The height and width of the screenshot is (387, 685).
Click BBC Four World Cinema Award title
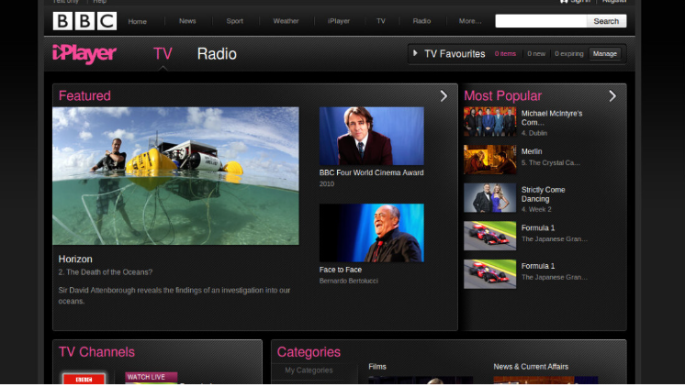[x=371, y=172]
